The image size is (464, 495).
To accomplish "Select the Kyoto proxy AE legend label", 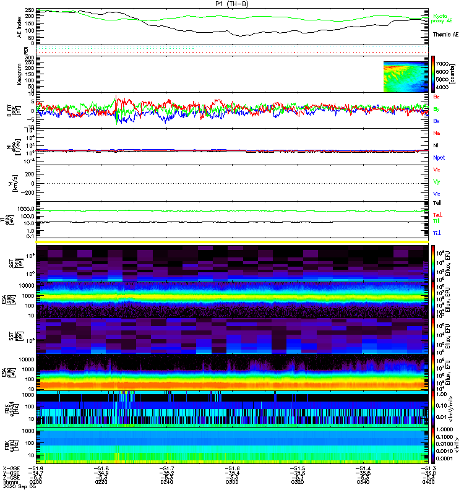I will (x=442, y=19).
